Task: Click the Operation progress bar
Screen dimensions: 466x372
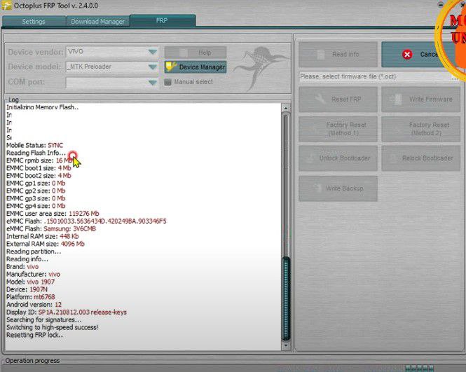Action: point(233,368)
